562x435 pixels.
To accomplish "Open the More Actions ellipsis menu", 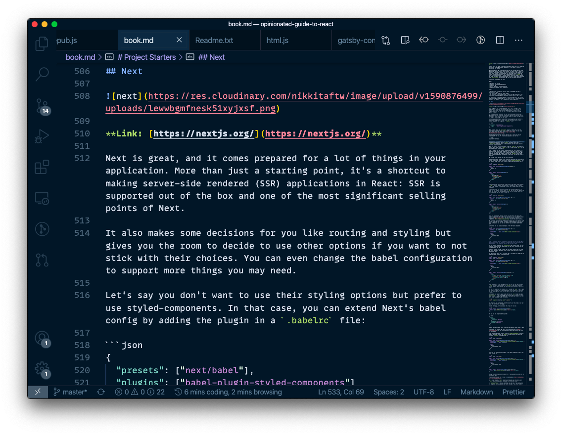I will point(518,40).
